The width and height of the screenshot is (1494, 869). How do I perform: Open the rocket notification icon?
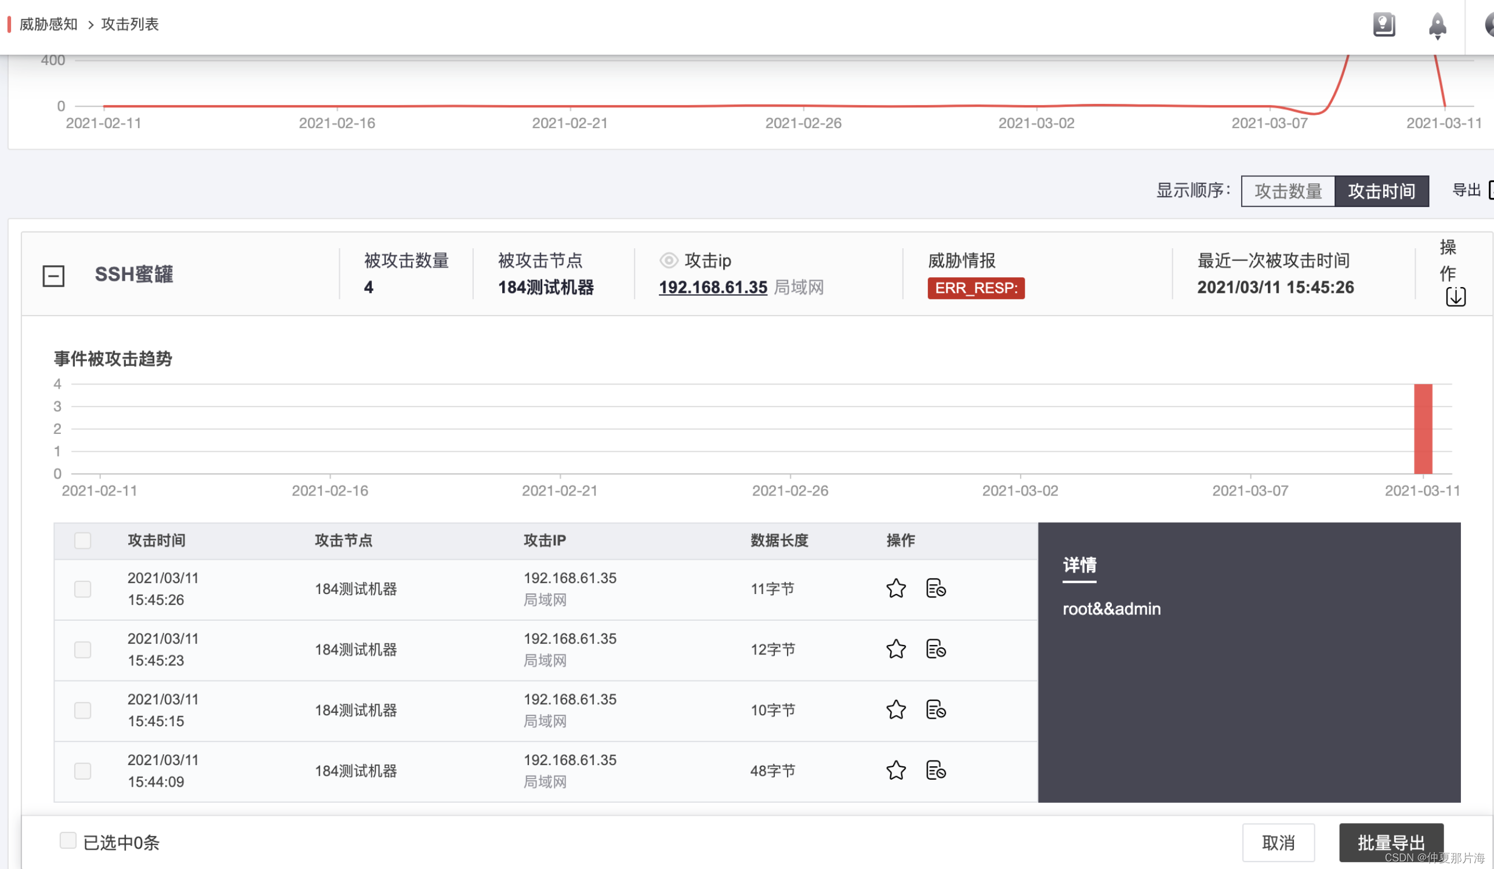1437,26
